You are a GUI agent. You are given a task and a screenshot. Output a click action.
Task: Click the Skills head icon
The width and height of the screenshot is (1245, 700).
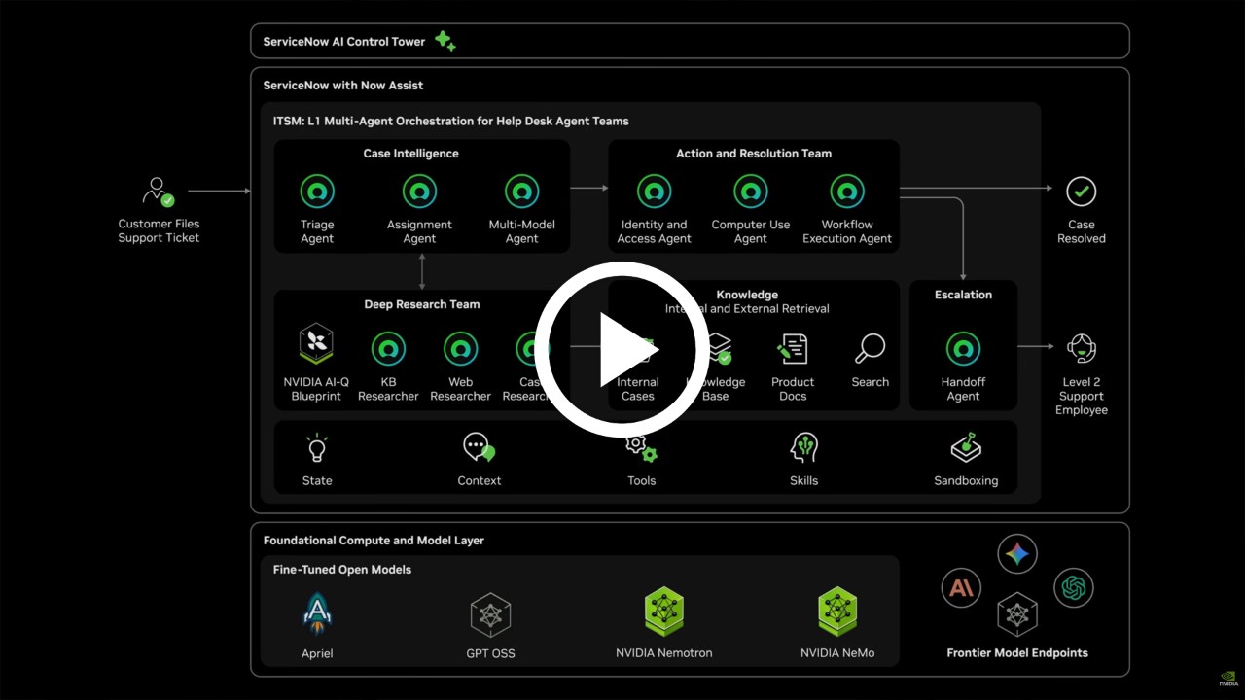pyautogui.click(x=803, y=448)
